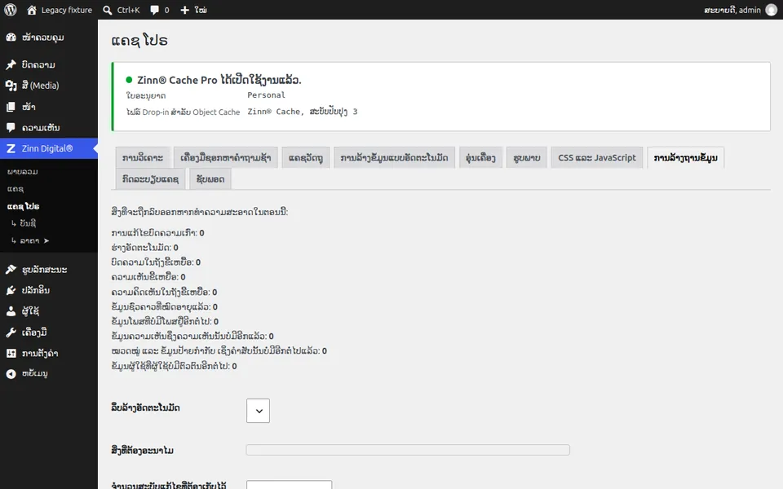Click the Zinn Digital® sidebar menu label
The width and height of the screenshot is (783, 489).
(x=47, y=148)
